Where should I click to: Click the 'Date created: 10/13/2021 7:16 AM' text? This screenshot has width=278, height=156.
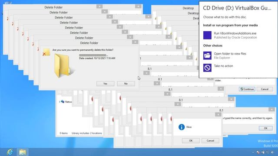pyautogui.click(x=97, y=58)
